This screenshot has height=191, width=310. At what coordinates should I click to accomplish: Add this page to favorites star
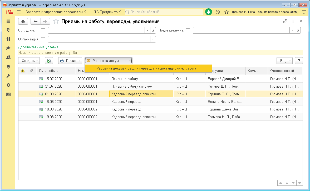(x=56, y=22)
